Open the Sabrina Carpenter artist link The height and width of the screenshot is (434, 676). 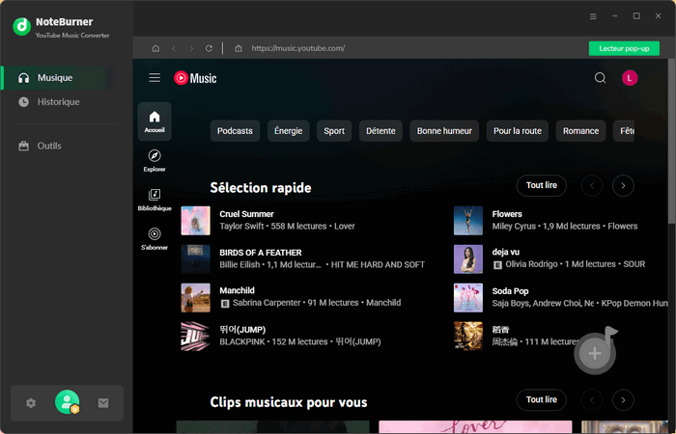(x=267, y=303)
